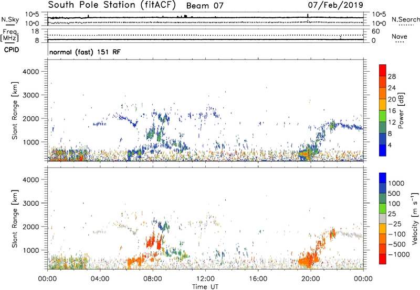Click the '20:00' time tick label

coord(311,279)
